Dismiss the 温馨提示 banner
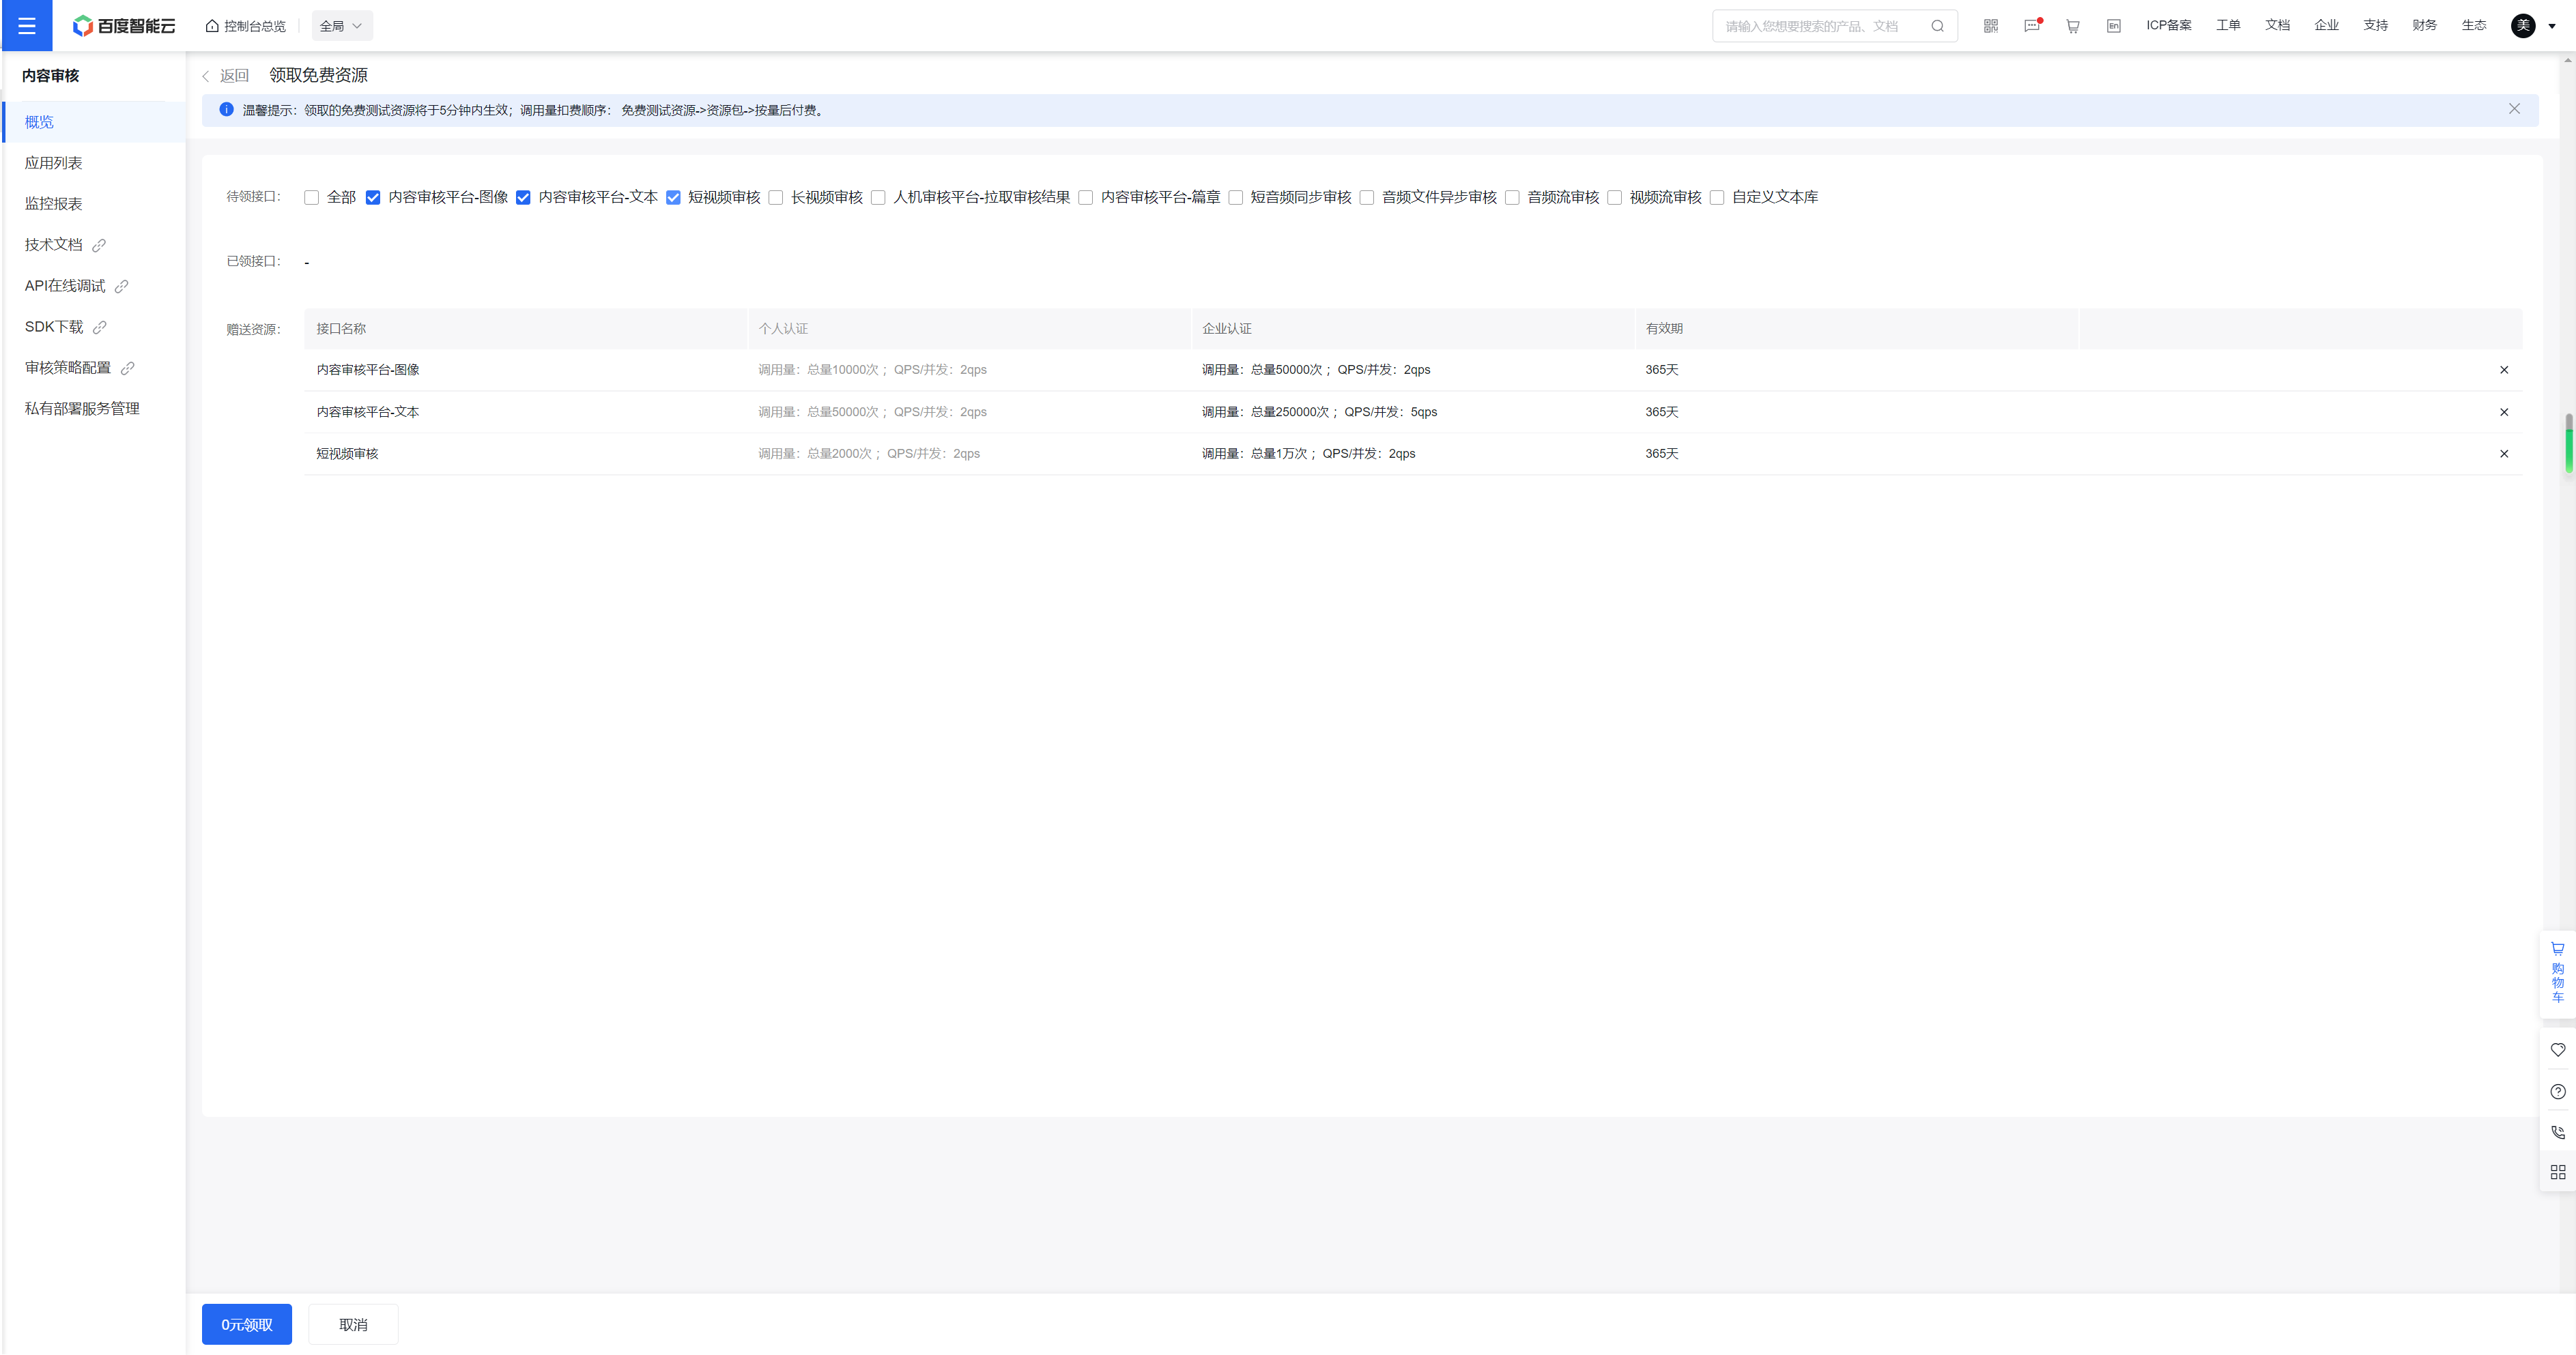Image resolution: width=2576 pixels, height=1355 pixels. pyautogui.click(x=2514, y=109)
